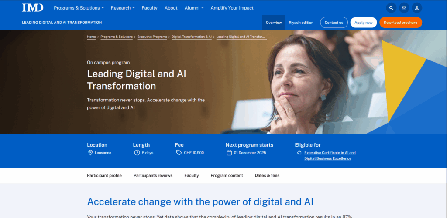Viewport: 447px width, 218px height.
Task: Select the Overview tab
Action: click(x=274, y=23)
